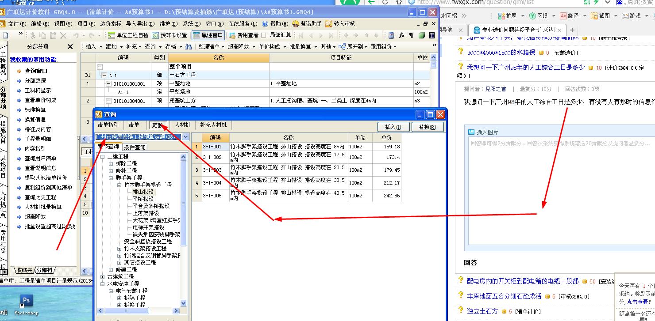655x321 pixels.
Task: Close the 分部分项 side panel
Action: (70, 46)
